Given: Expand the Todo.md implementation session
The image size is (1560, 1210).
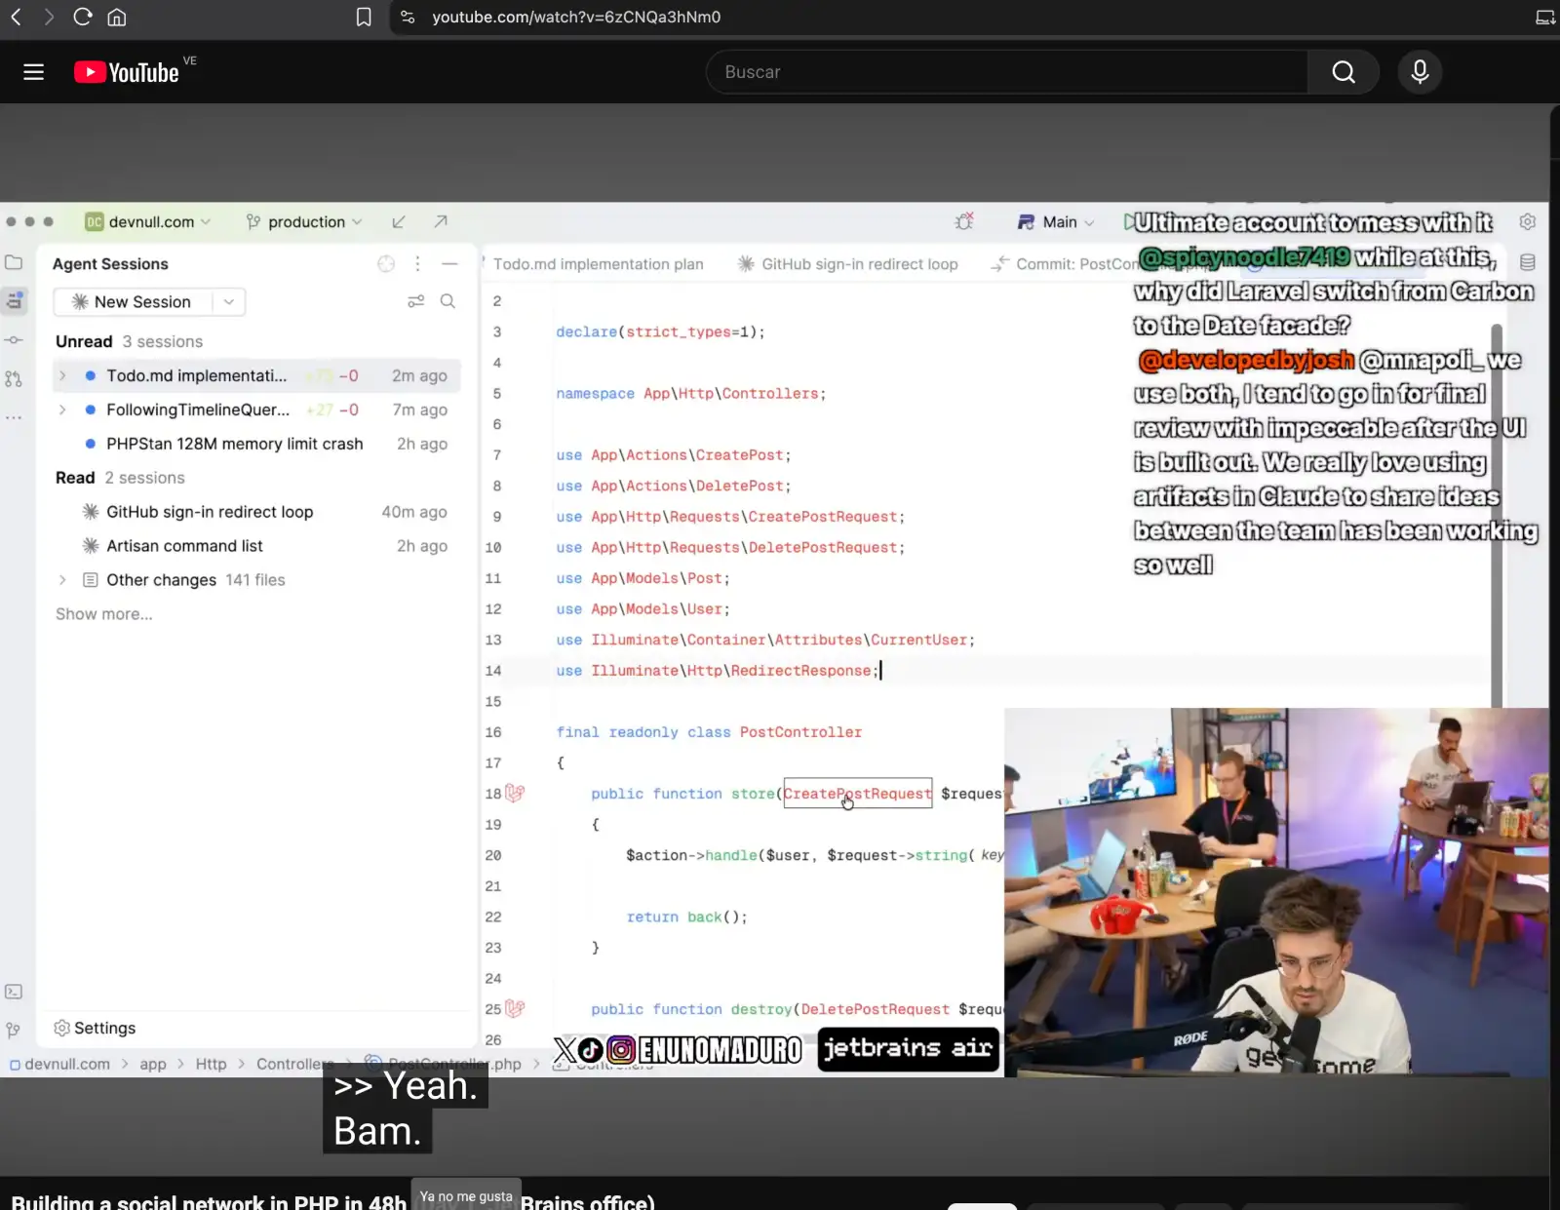Looking at the screenshot, I should click(62, 375).
